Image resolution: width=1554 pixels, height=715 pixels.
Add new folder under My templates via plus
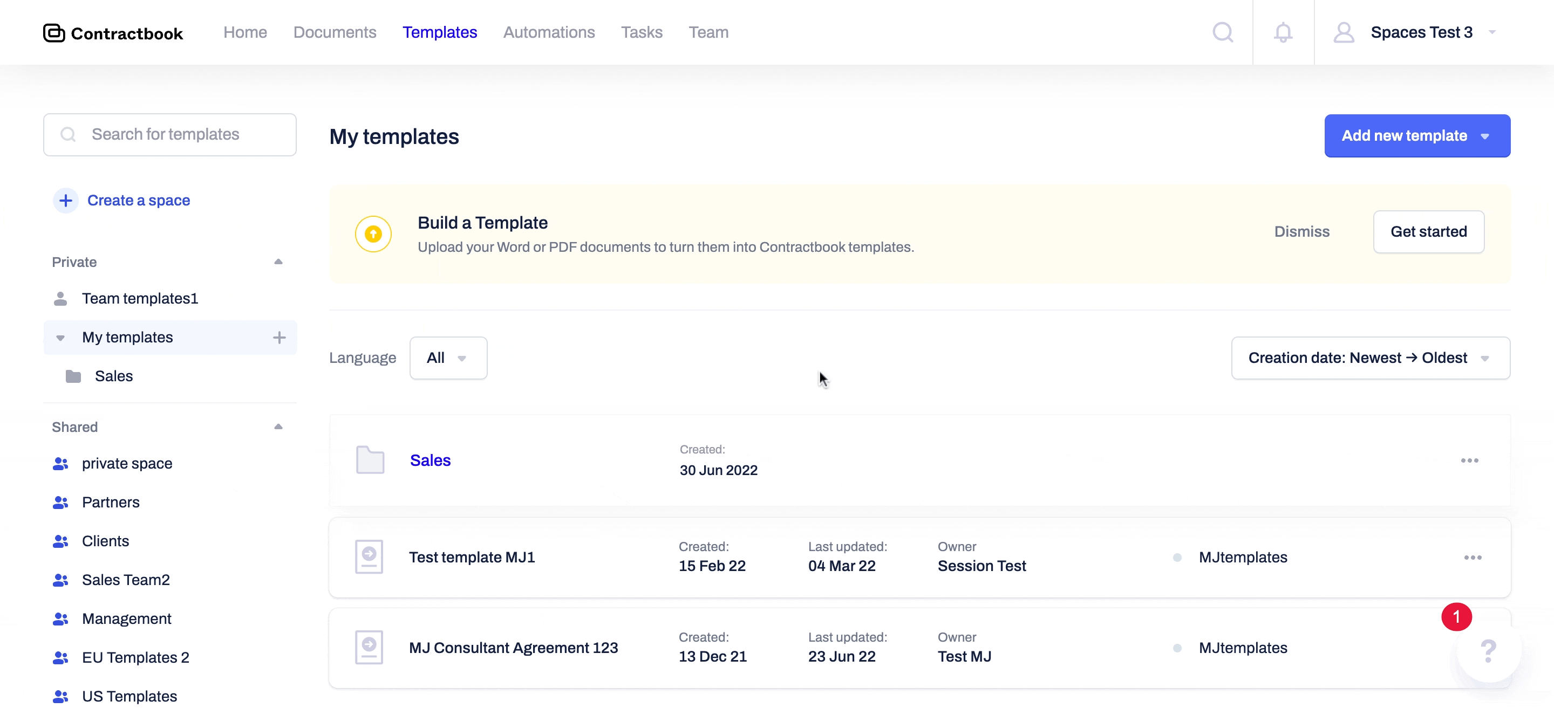coord(280,338)
